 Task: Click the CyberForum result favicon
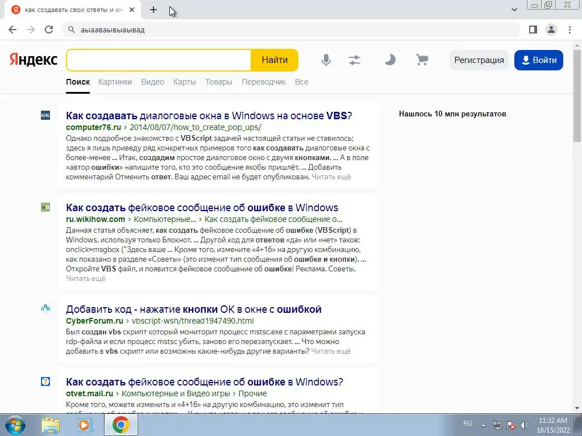(x=45, y=308)
